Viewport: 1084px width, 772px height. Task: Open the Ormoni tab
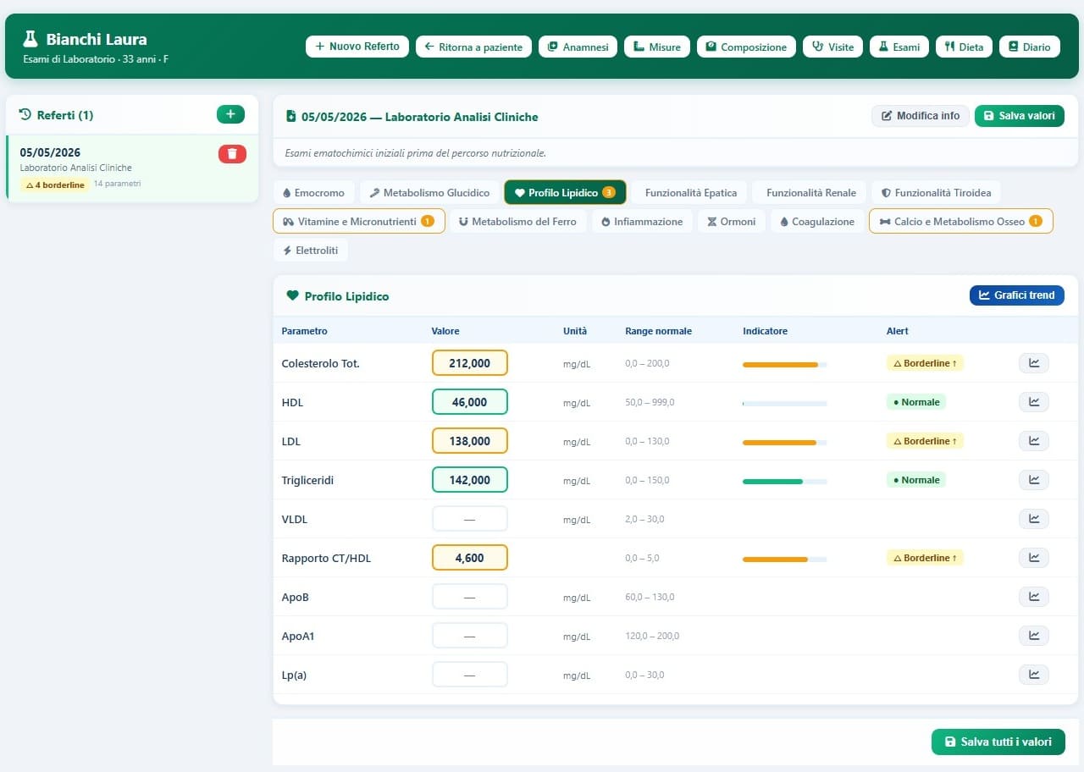pyautogui.click(x=731, y=221)
